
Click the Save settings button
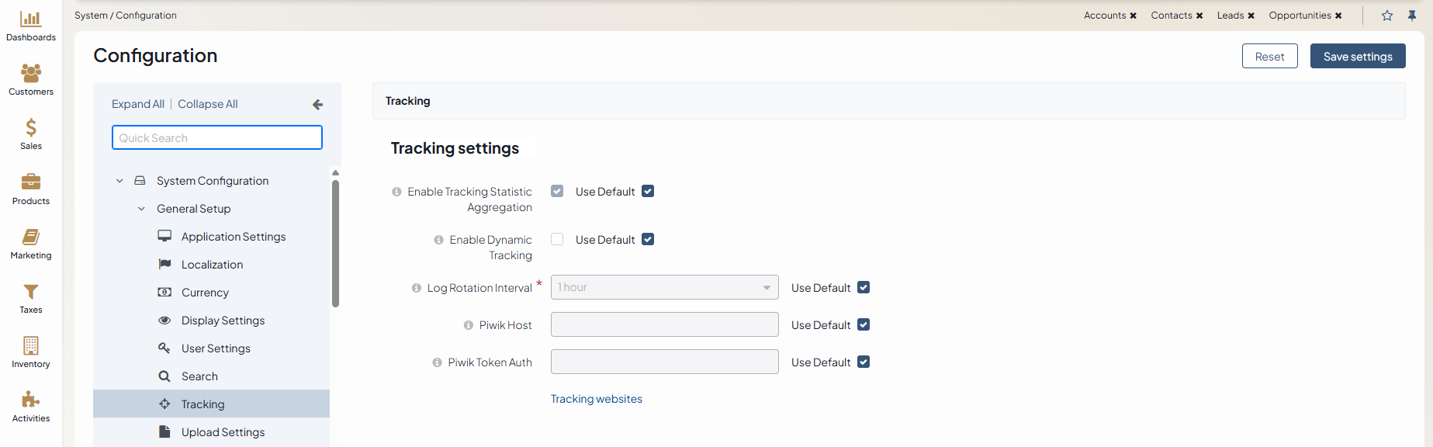coord(1358,57)
